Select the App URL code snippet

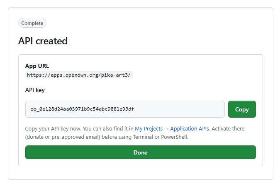(79, 75)
